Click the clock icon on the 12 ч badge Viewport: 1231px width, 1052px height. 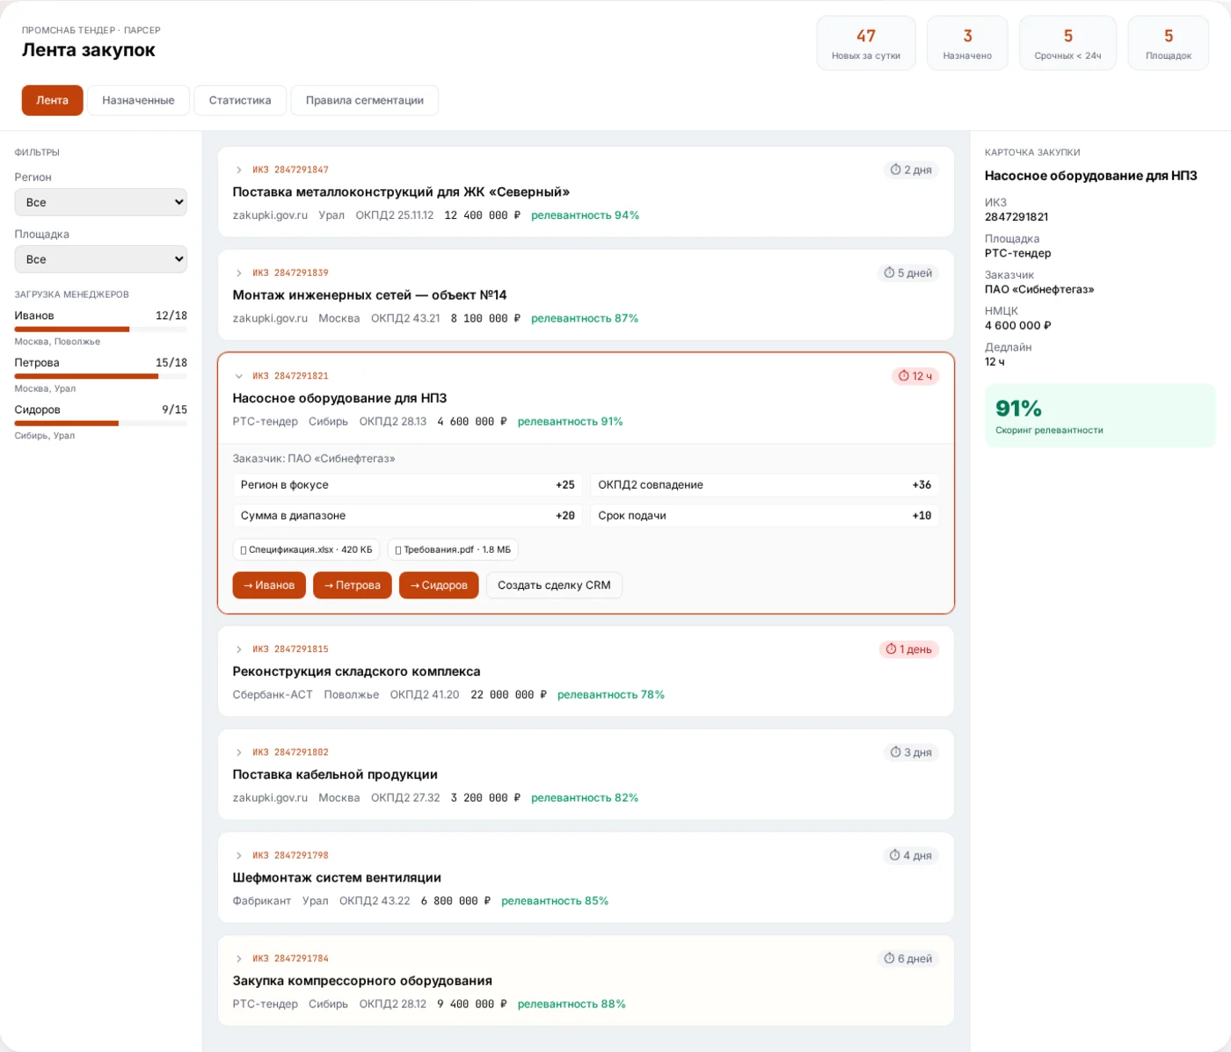click(903, 376)
